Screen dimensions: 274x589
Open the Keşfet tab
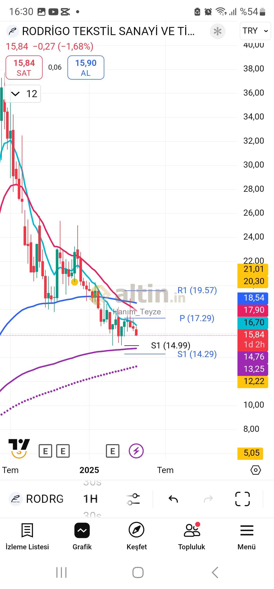tap(137, 537)
